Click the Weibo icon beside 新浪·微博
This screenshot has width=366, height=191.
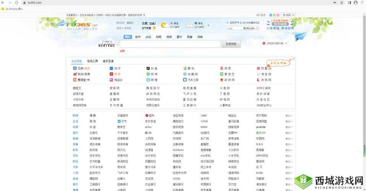pos(75,74)
